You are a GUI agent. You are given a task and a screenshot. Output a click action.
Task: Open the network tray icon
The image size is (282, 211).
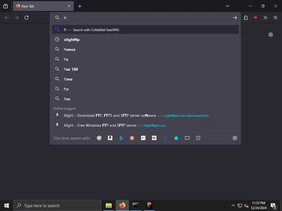240,206
